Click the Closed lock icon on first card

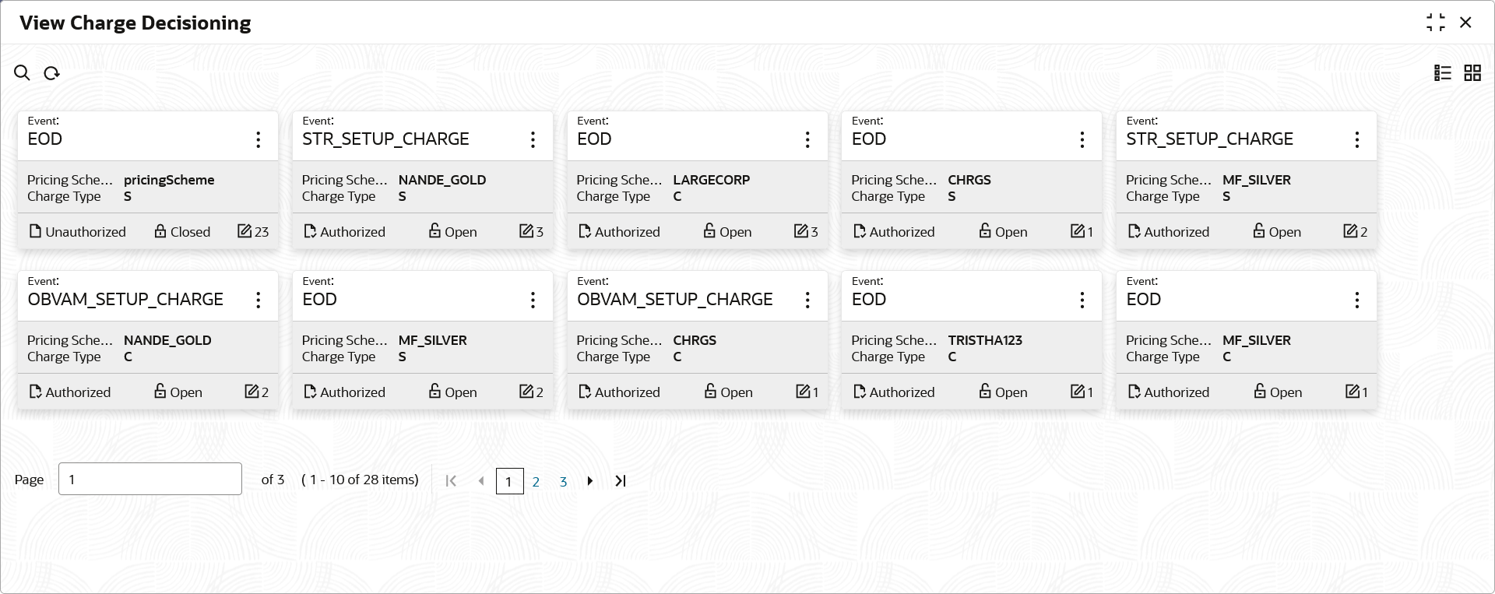pyautogui.click(x=160, y=231)
